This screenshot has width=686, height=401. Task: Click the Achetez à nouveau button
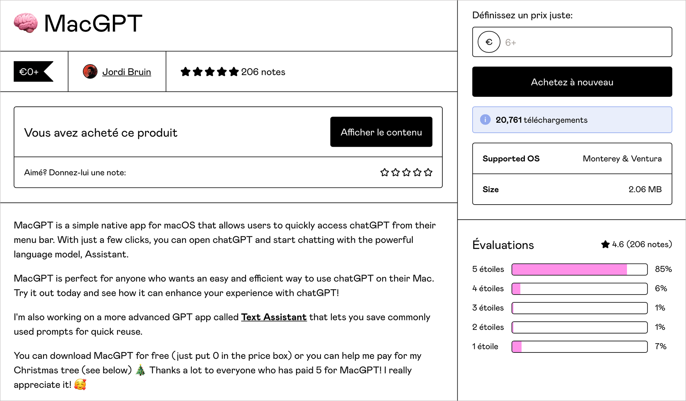(x=572, y=82)
